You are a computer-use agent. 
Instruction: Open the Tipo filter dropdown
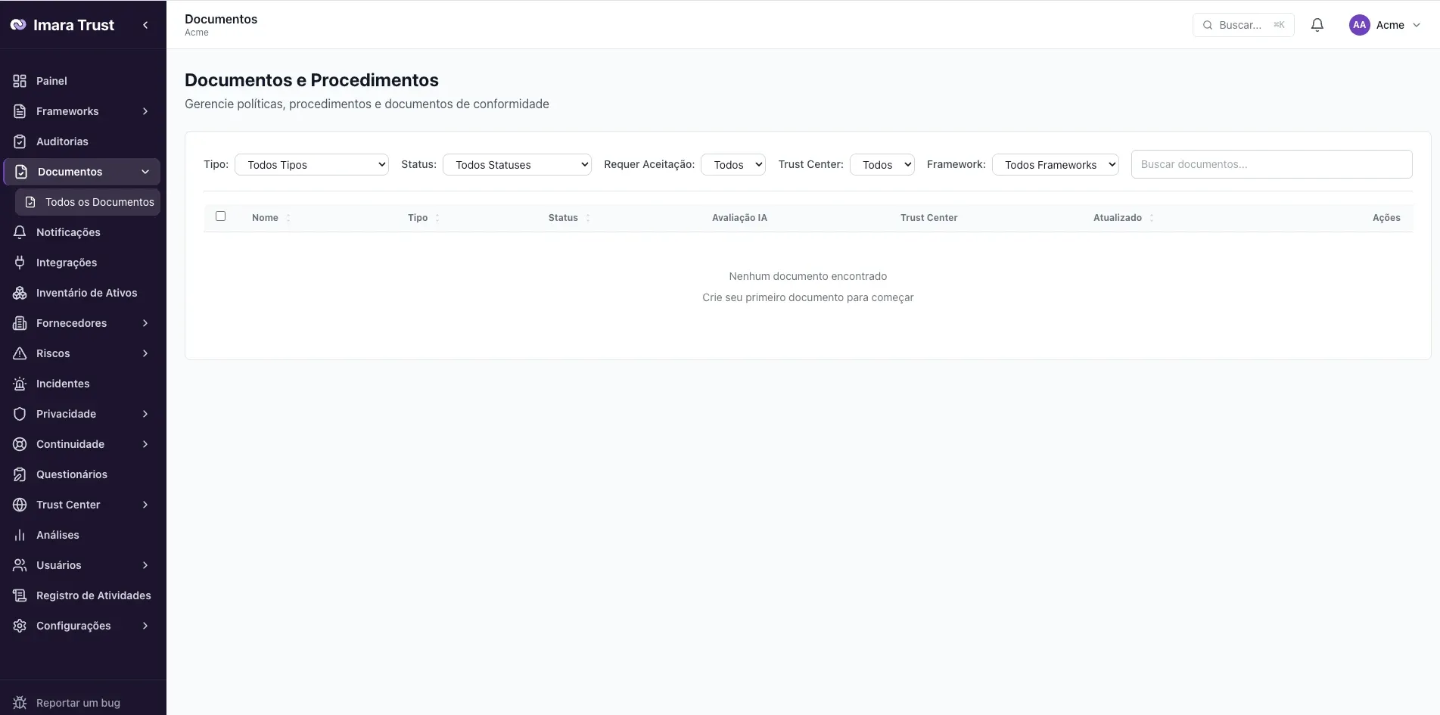coord(312,164)
